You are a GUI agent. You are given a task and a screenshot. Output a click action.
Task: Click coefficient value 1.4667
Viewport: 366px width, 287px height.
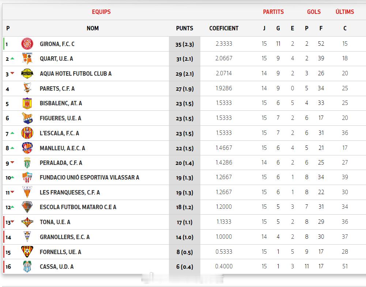pyautogui.click(x=224, y=148)
